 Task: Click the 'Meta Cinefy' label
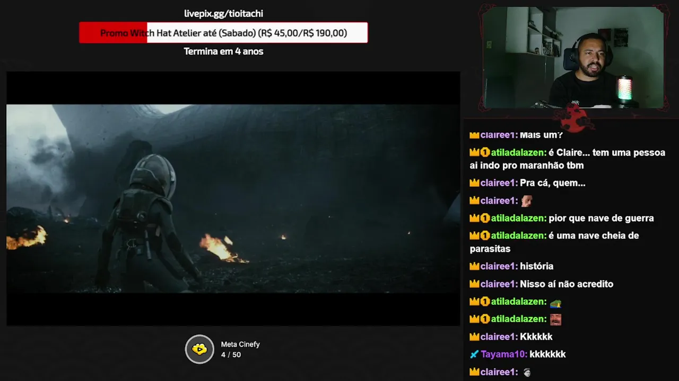(240, 344)
